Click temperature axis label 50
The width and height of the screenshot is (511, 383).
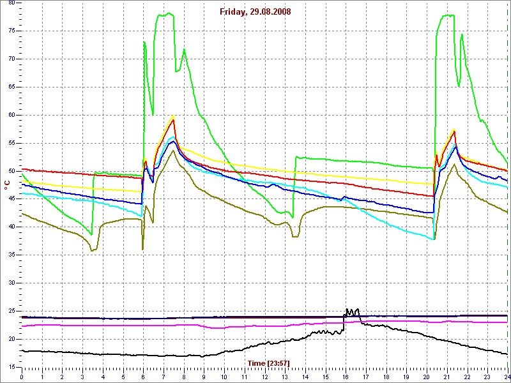(10, 171)
